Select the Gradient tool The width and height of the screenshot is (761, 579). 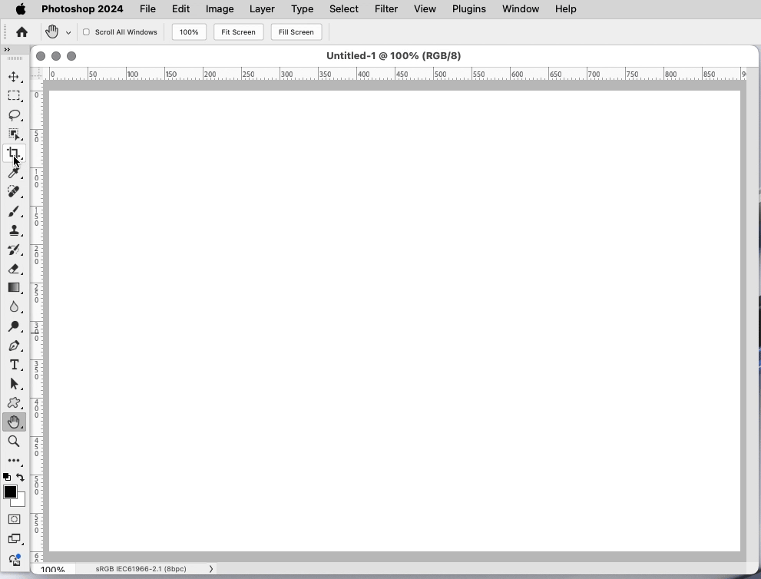[14, 288]
